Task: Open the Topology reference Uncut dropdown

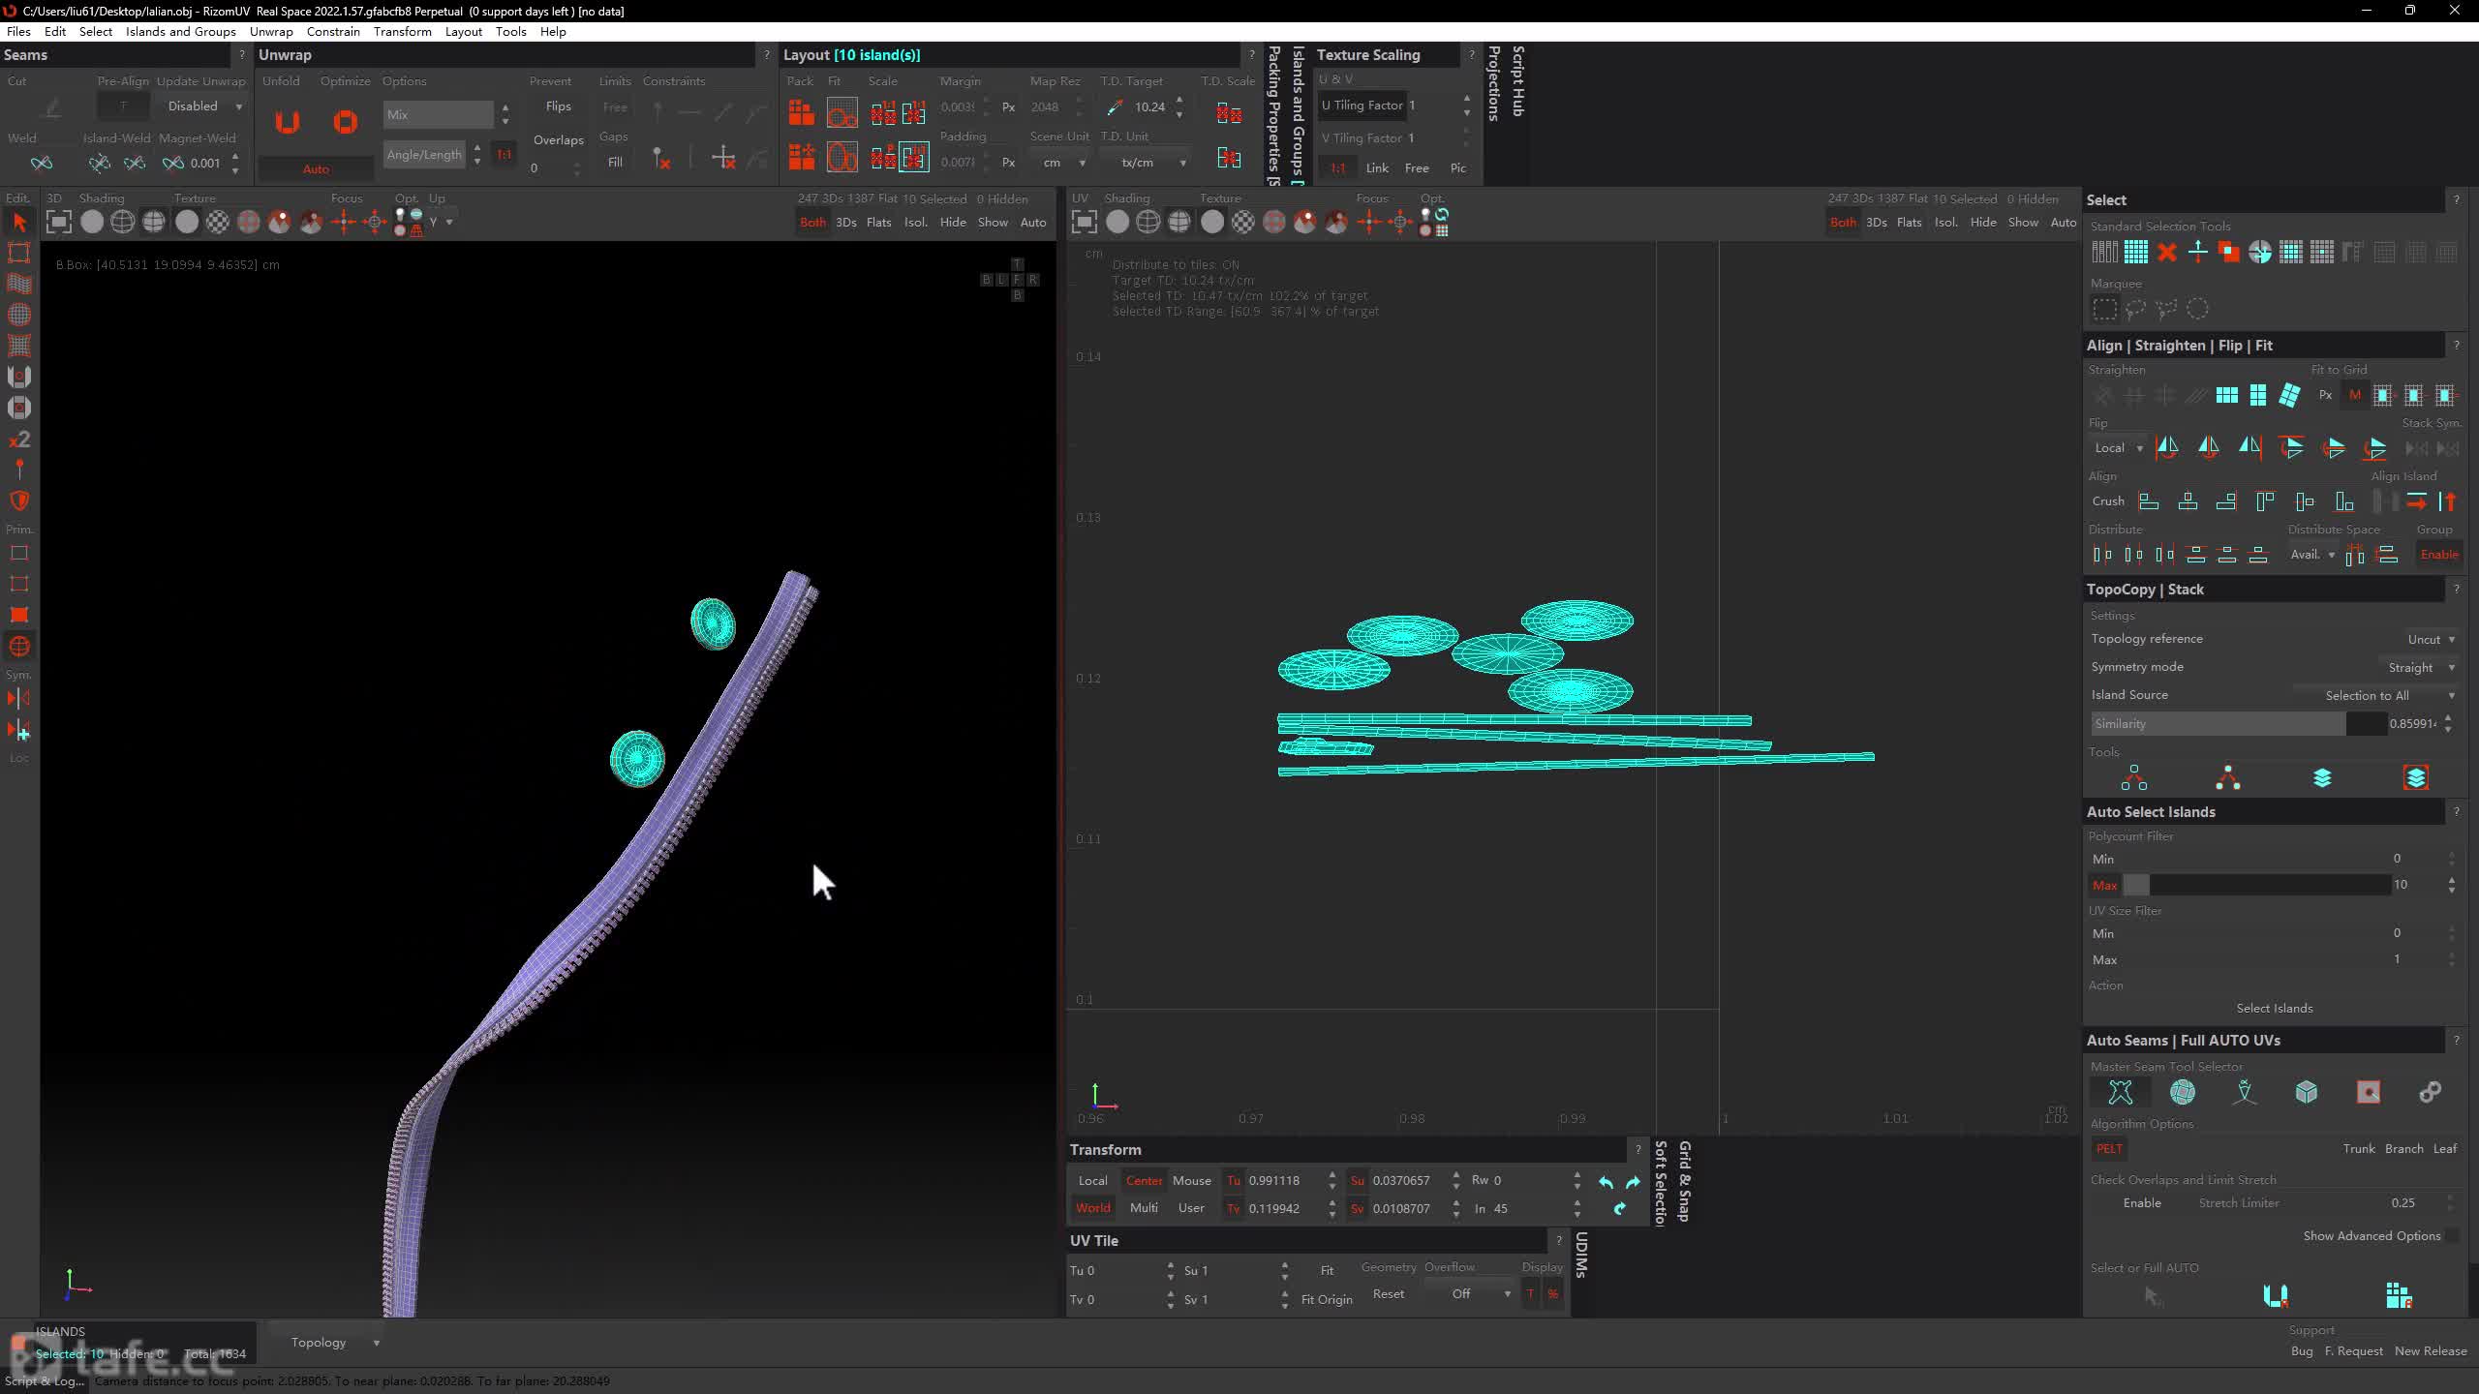Action: (x=2431, y=639)
